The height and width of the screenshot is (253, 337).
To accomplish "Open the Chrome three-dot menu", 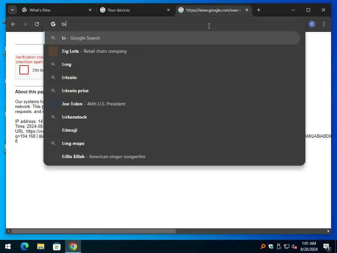I will [x=324, y=24].
